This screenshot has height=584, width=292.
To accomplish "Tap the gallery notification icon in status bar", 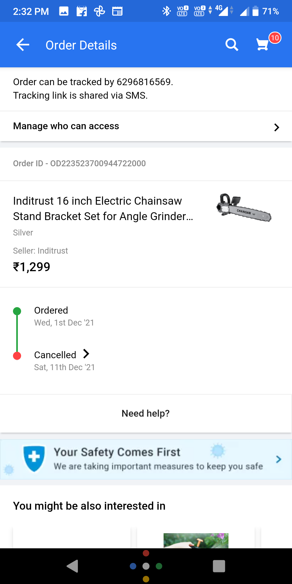I will click(64, 11).
